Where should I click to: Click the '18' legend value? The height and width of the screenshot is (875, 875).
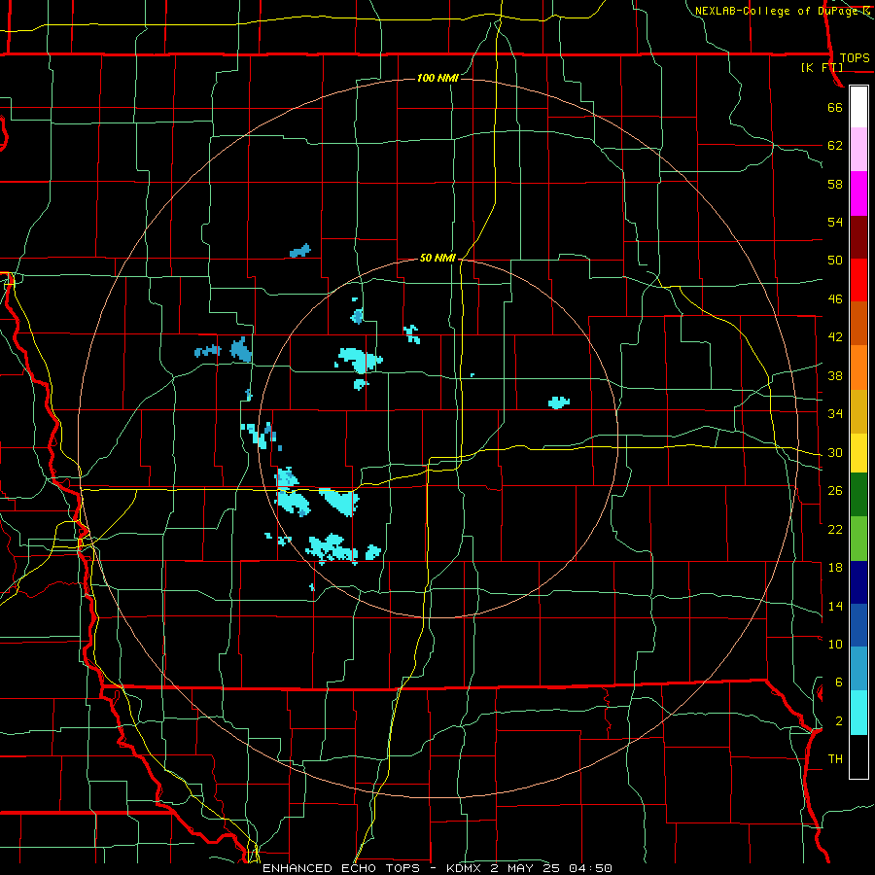tap(835, 567)
